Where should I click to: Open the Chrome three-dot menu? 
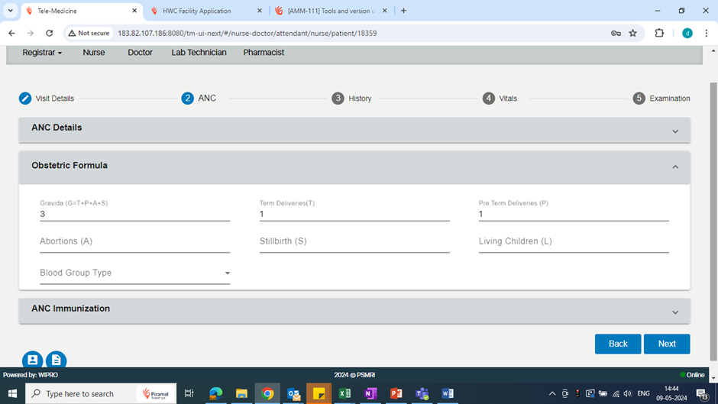click(706, 33)
